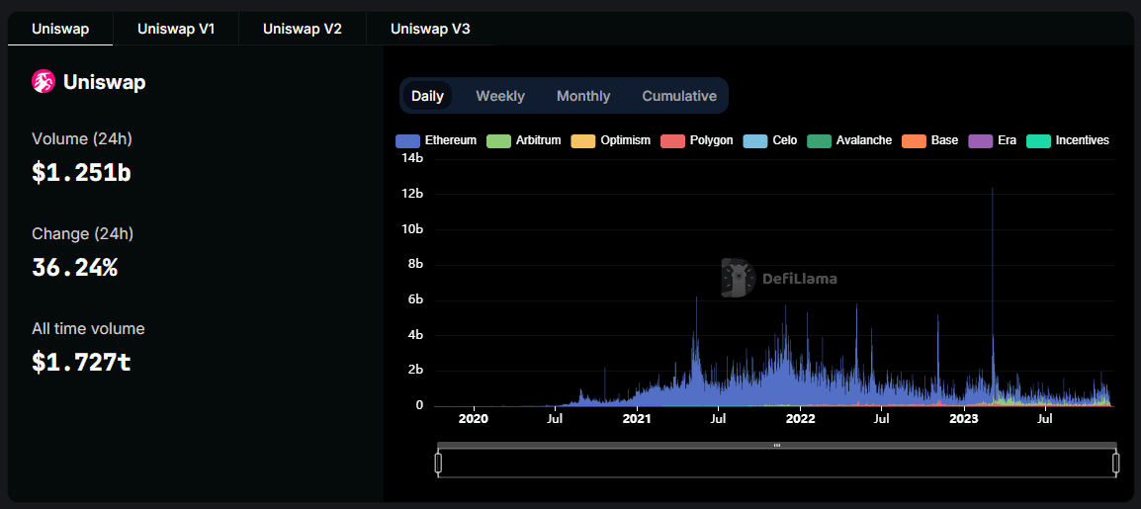Click the 14b y-axis label
The height and width of the screenshot is (509, 1141).
click(x=412, y=158)
